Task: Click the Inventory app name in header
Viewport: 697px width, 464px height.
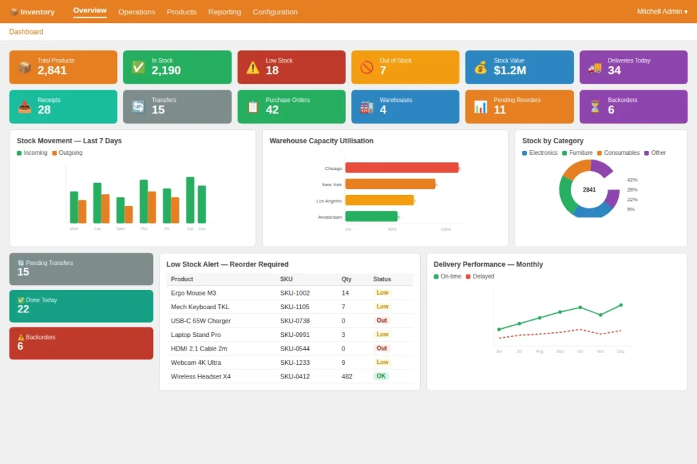Action: point(37,12)
